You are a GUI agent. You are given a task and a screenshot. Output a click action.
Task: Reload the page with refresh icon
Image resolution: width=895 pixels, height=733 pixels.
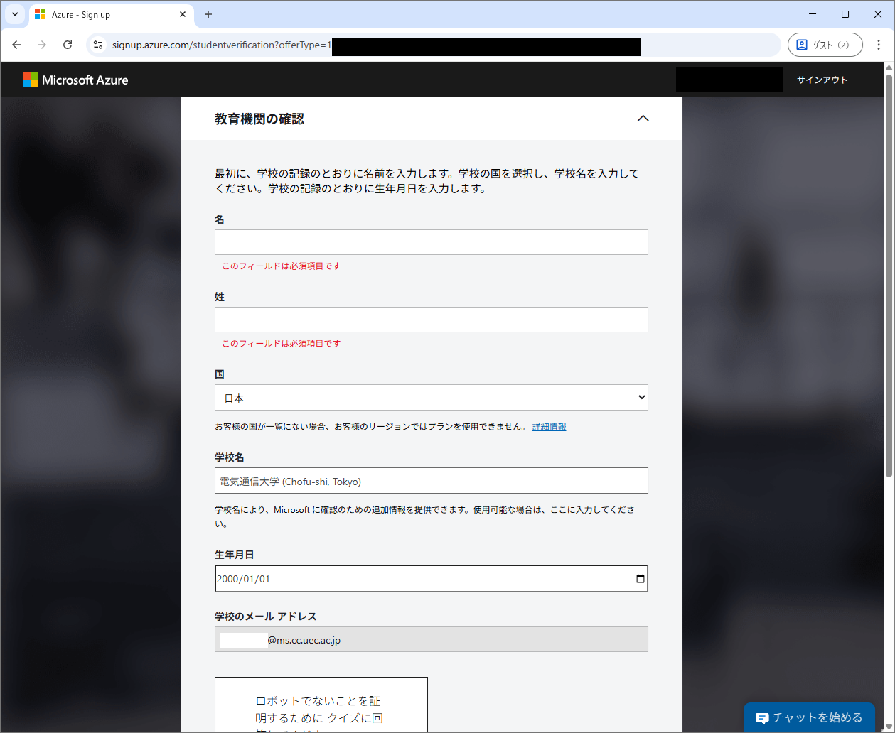[x=68, y=45]
